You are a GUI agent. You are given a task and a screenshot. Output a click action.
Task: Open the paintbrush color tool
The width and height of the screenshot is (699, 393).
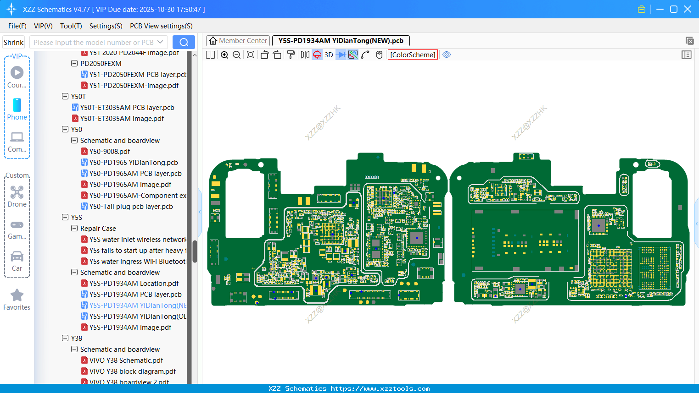(x=291, y=55)
